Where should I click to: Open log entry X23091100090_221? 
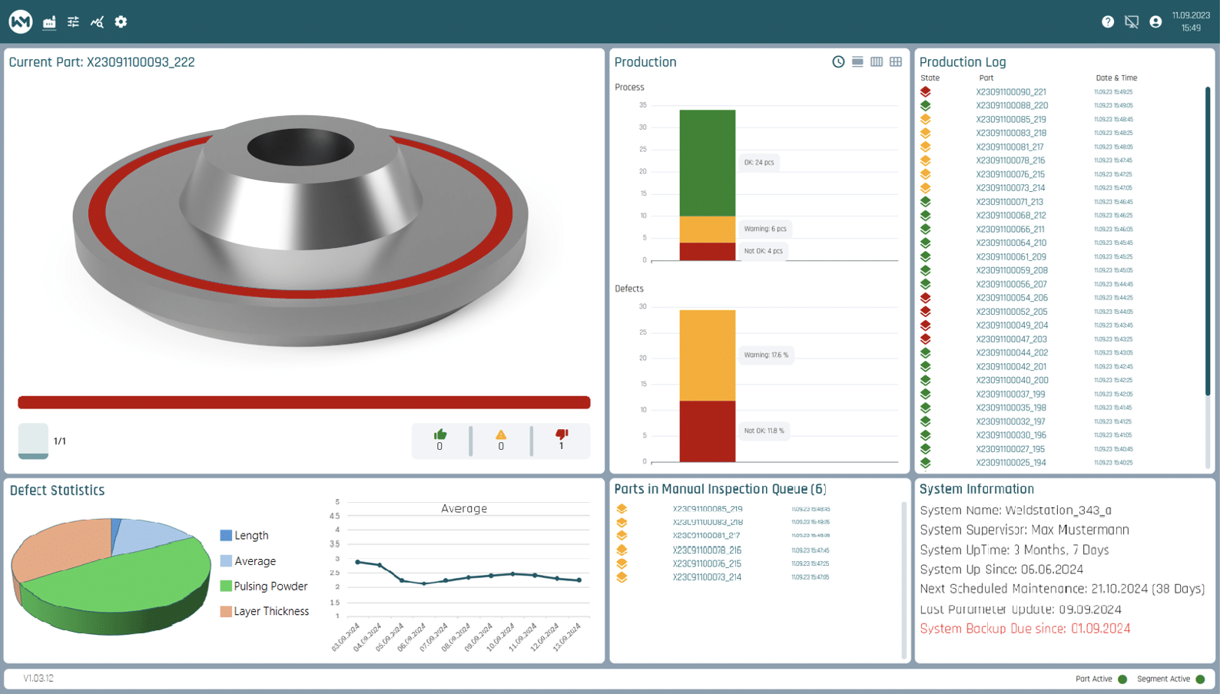coord(1011,92)
